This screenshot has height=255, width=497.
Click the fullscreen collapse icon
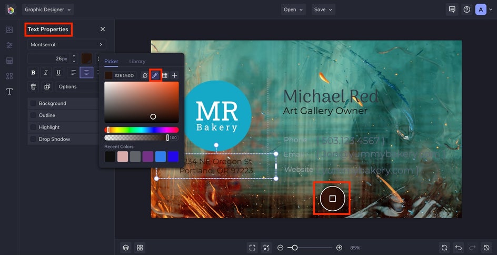[x=266, y=248]
